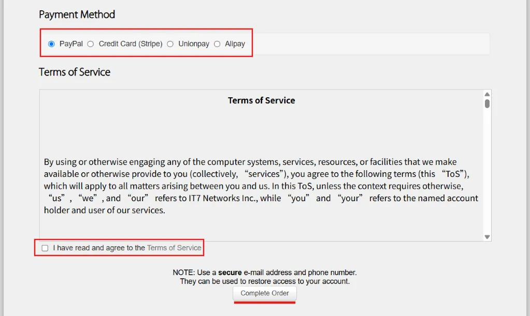This screenshot has width=530, height=316.
Task: Click the Unionpay label text
Action: point(194,44)
